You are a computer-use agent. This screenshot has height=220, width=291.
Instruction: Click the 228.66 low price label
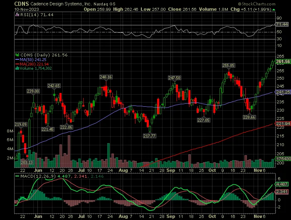(x=249, y=117)
